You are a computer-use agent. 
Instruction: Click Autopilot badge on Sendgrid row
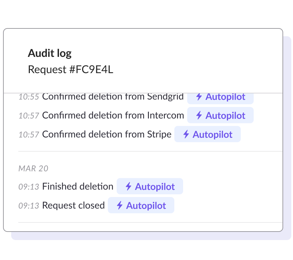click(x=220, y=97)
